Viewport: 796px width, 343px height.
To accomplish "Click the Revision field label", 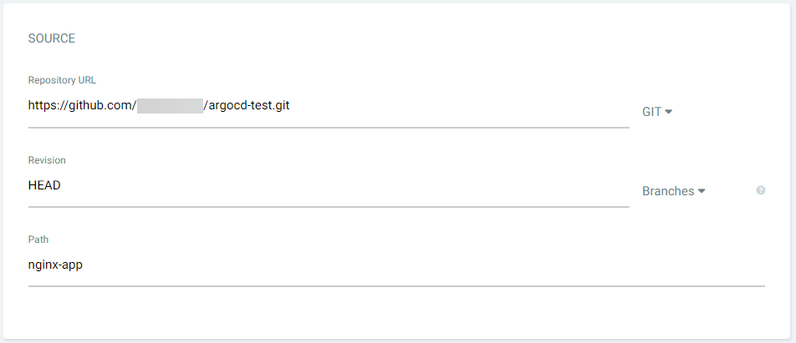I will click(x=47, y=160).
